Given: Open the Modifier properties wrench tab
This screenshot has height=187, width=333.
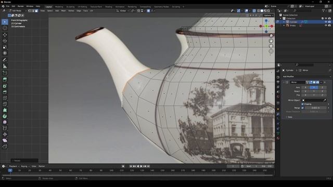Looking at the screenshot, I should 278,114.
